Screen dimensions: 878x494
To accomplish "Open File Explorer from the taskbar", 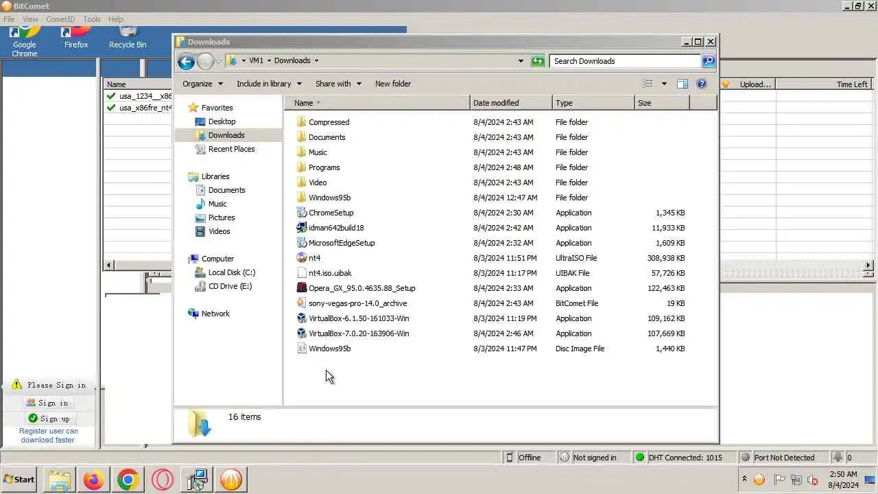I will click(60, 480).
